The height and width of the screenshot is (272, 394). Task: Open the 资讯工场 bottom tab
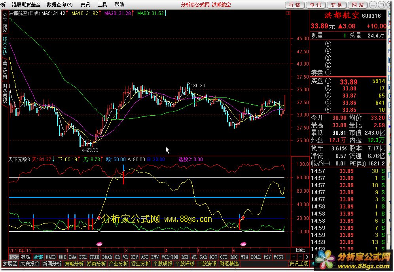tap(299, 264)
